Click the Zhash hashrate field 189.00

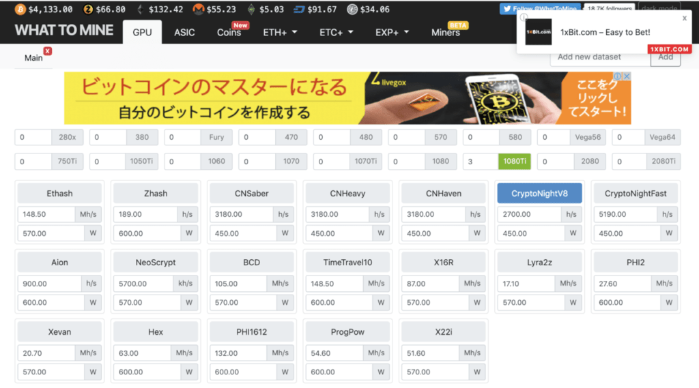[145, 214]
